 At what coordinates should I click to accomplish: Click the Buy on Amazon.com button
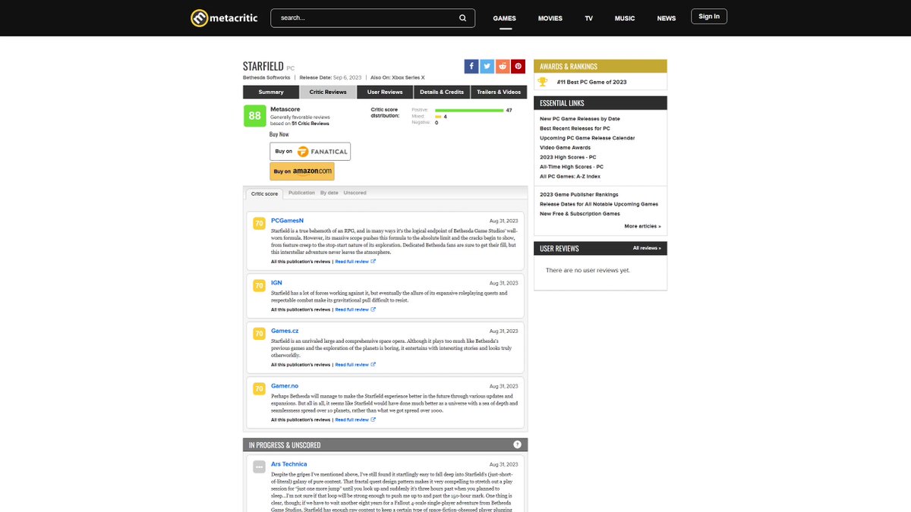302,171
